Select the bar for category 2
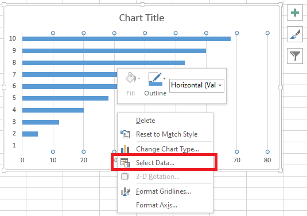 coord(30,134)
